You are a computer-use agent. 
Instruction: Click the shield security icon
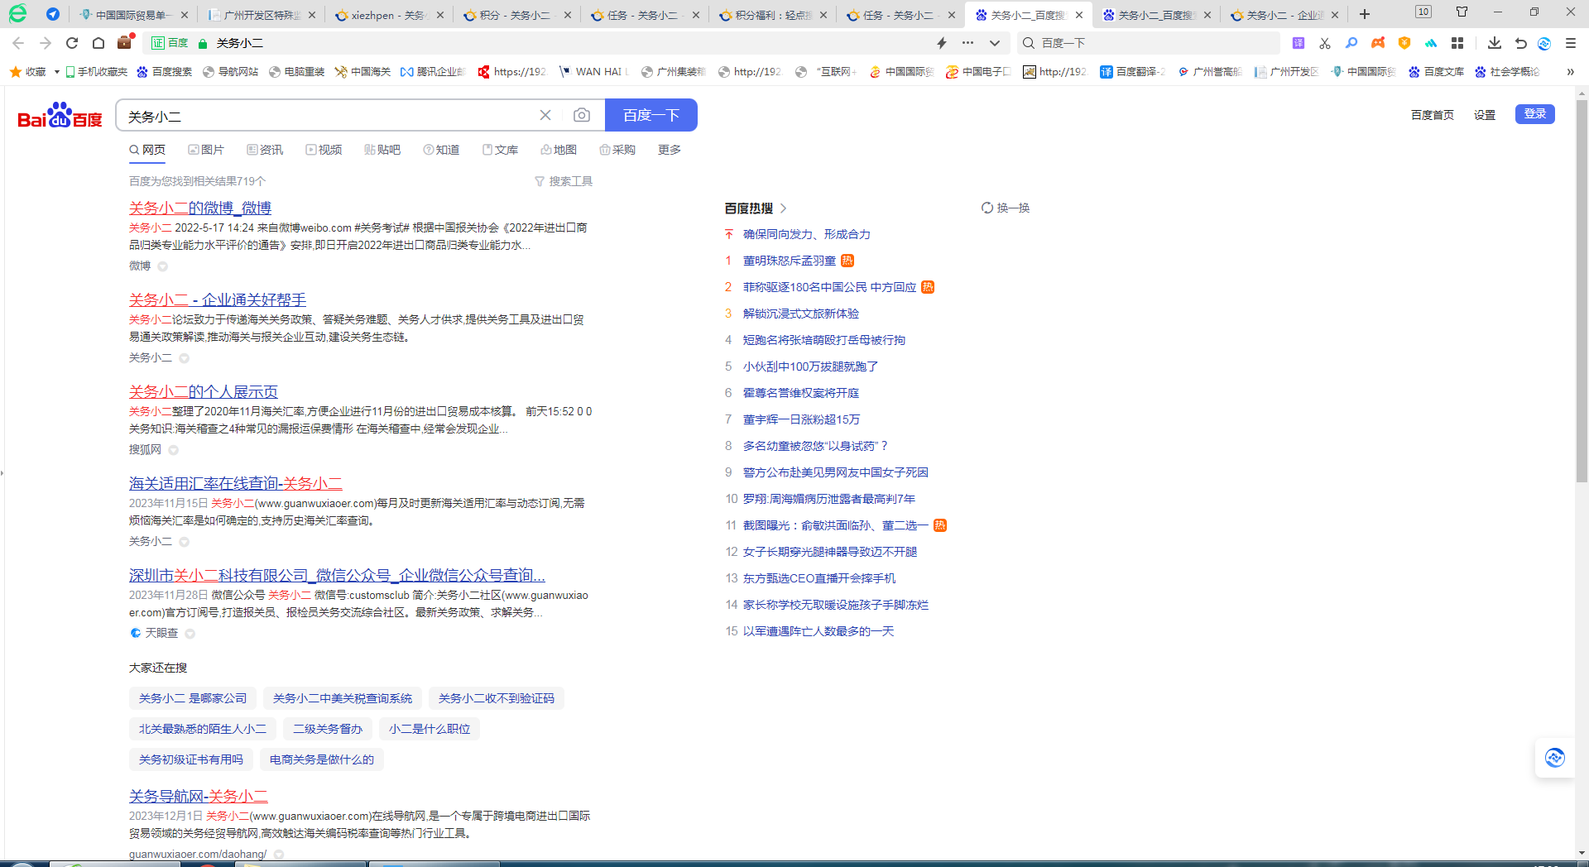pyautogui.click(x=1404, y=43)
